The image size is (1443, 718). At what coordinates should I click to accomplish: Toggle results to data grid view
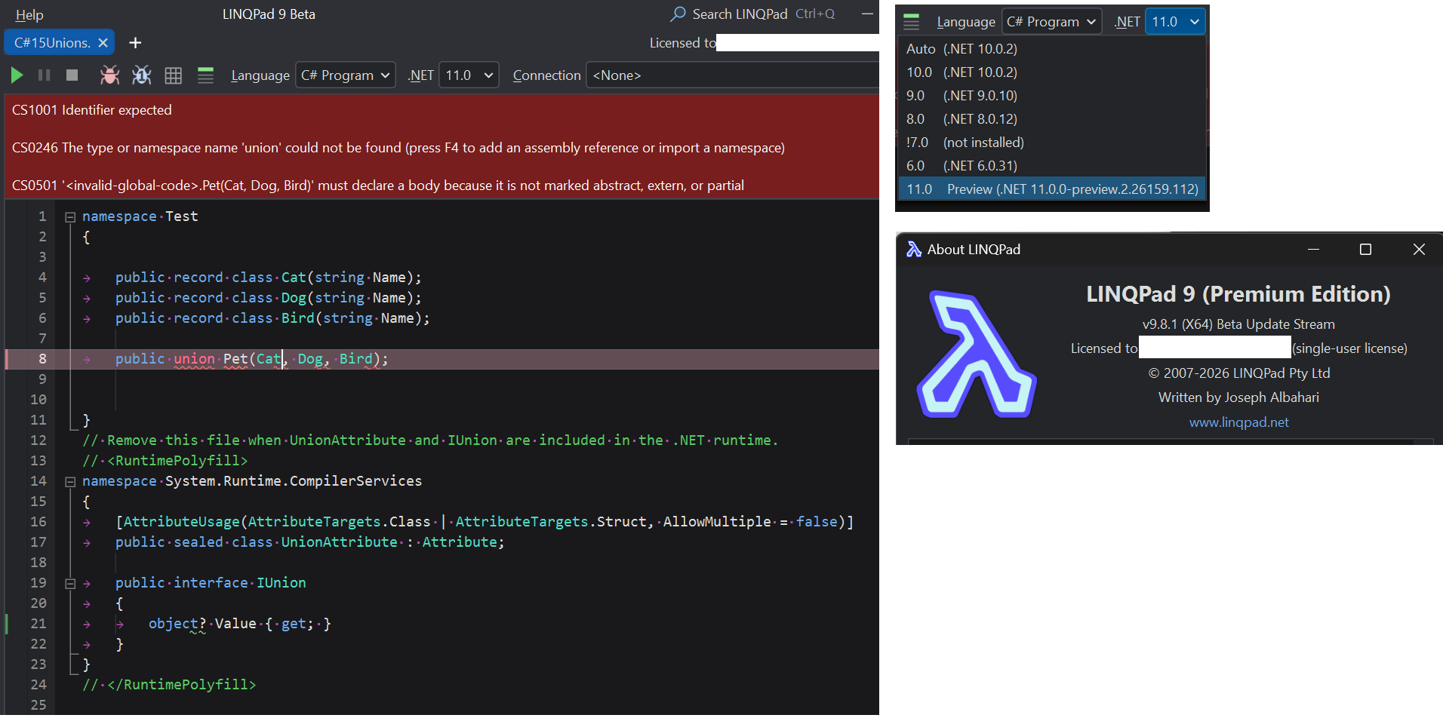(x=172, y=75)
